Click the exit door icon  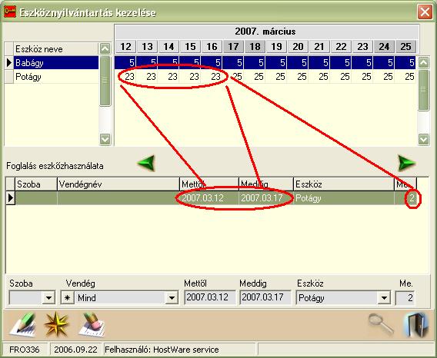pos(415,325)
